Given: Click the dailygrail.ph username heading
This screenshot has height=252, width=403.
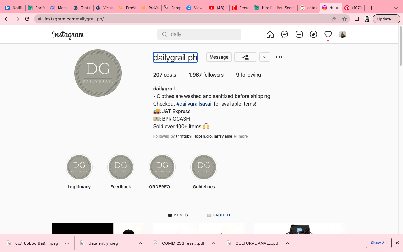Looking at the screenshot, I should [175, 57].
